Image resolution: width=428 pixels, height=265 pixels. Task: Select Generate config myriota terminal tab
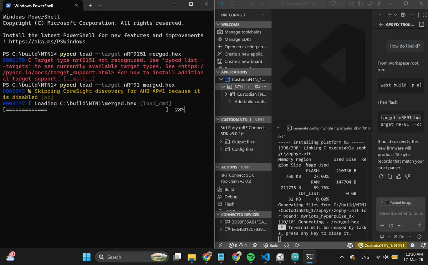point(329,128)
